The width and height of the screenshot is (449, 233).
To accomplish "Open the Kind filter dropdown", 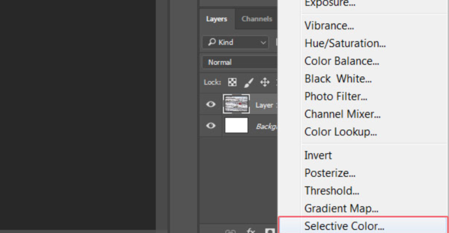I will click(x=235, y=42).
